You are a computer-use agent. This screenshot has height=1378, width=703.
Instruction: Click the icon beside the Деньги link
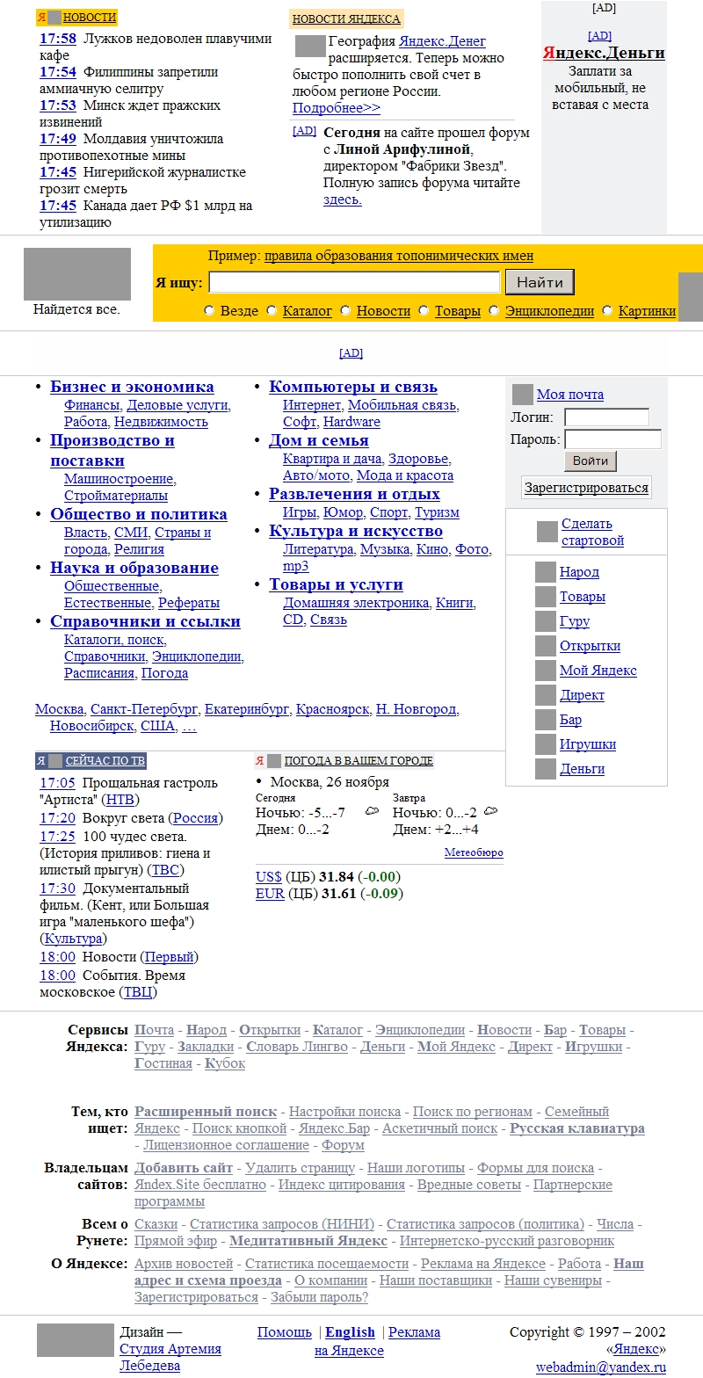[546, 770]
